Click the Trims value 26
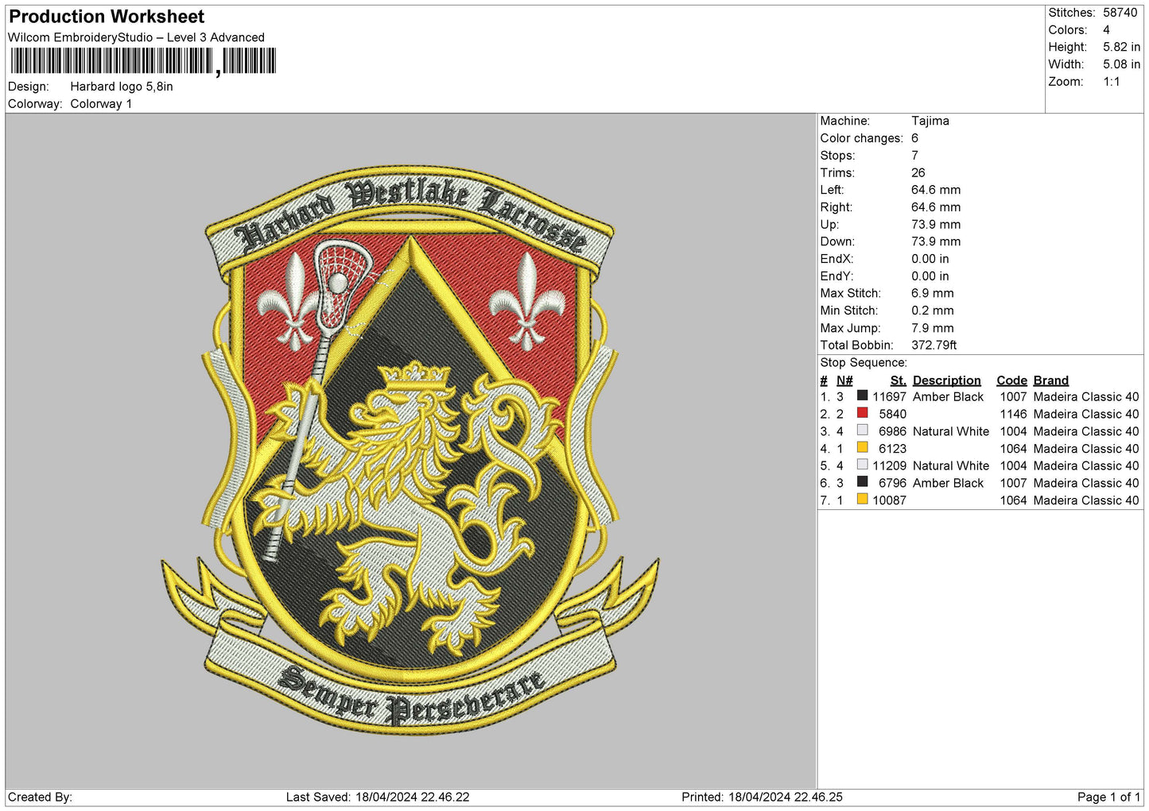Screen dimensions: 1149x811 pos(918,172)
